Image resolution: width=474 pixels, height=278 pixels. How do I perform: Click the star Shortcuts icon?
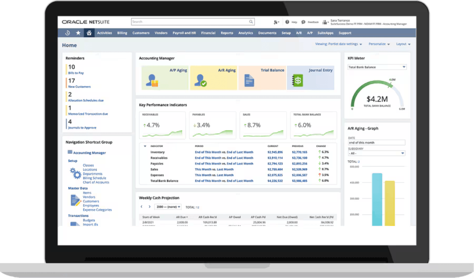click(x=78, y=32)
